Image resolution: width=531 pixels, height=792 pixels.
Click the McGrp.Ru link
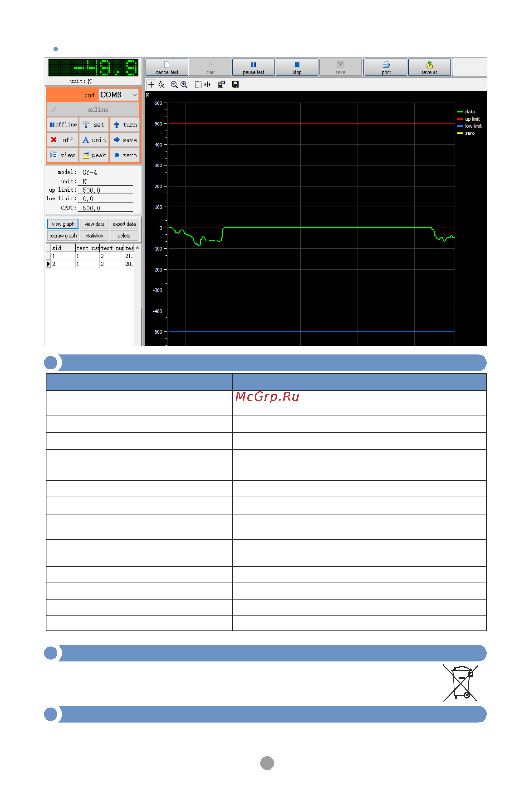tap(267, 397)
